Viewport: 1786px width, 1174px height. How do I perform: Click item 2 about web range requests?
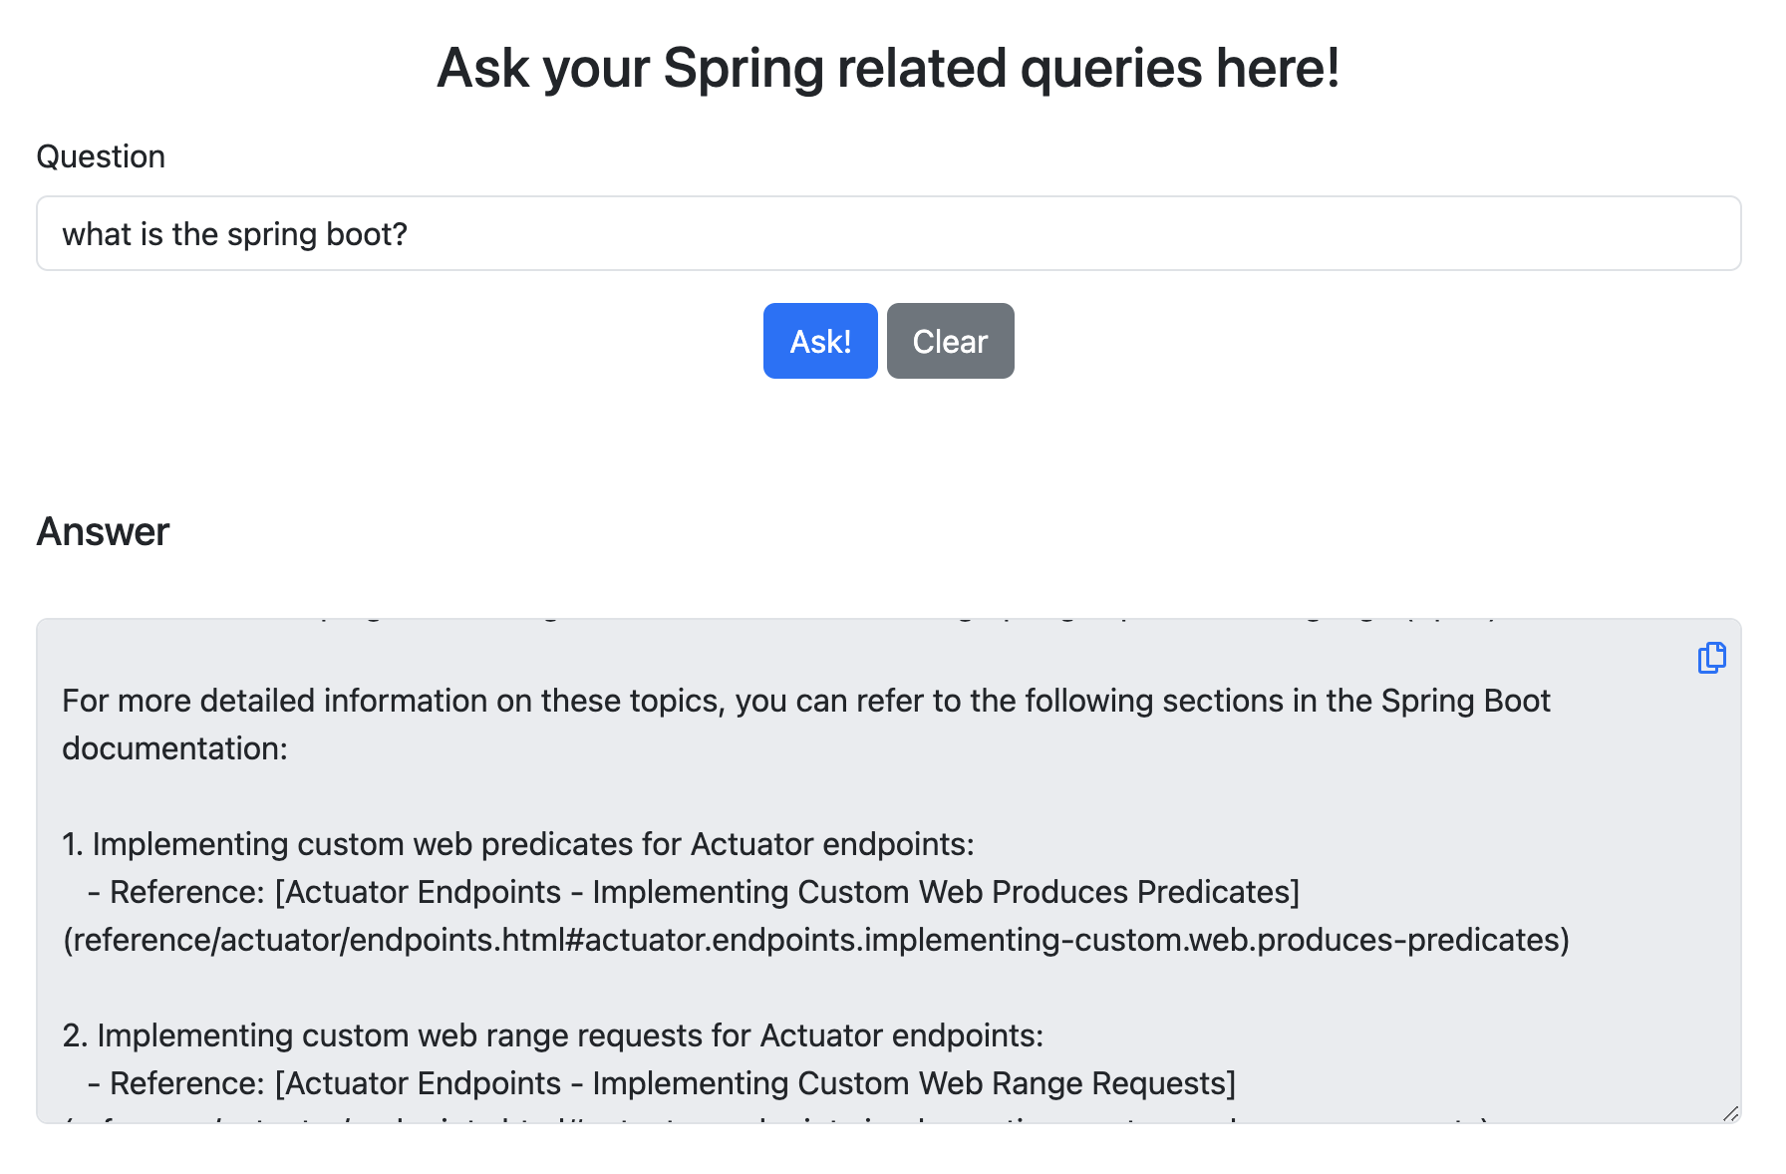pos(552,1035)
